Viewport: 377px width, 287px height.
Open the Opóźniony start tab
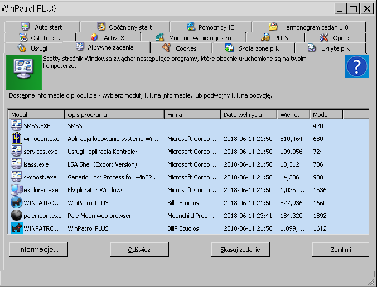point(125,27)
